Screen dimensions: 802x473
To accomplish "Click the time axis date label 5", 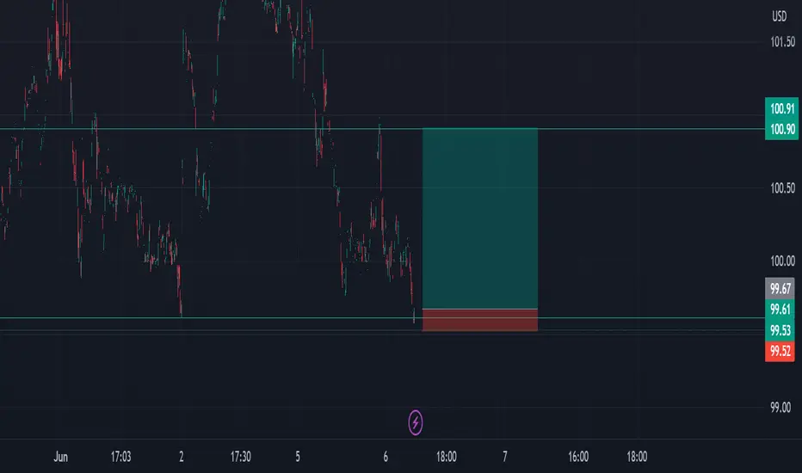I will pyautogui.click(x=298, y=457).
